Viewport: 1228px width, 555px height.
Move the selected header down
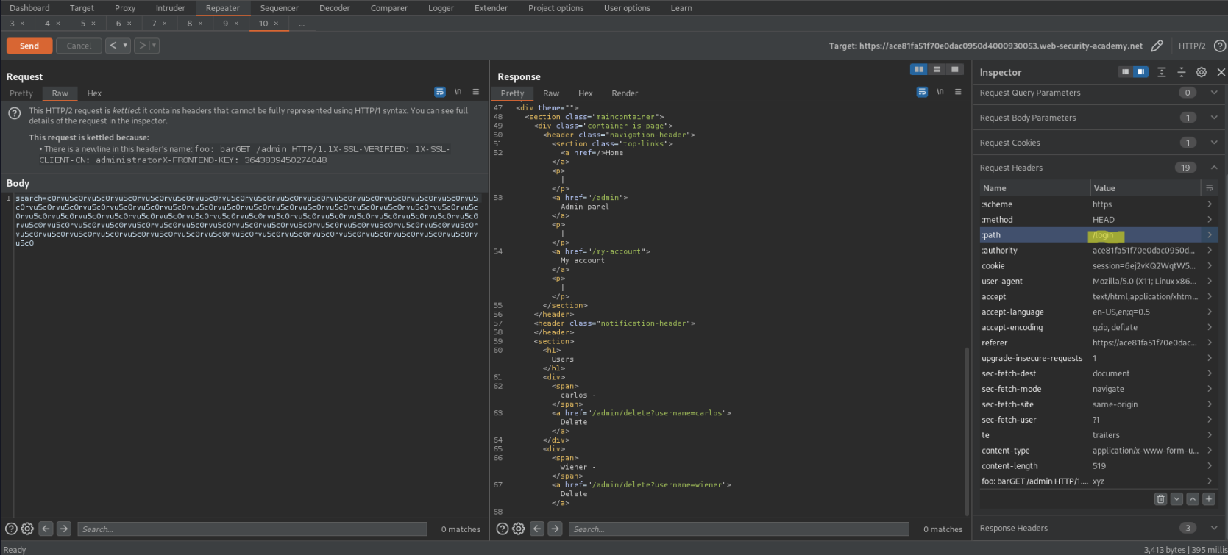point(1176,498)
